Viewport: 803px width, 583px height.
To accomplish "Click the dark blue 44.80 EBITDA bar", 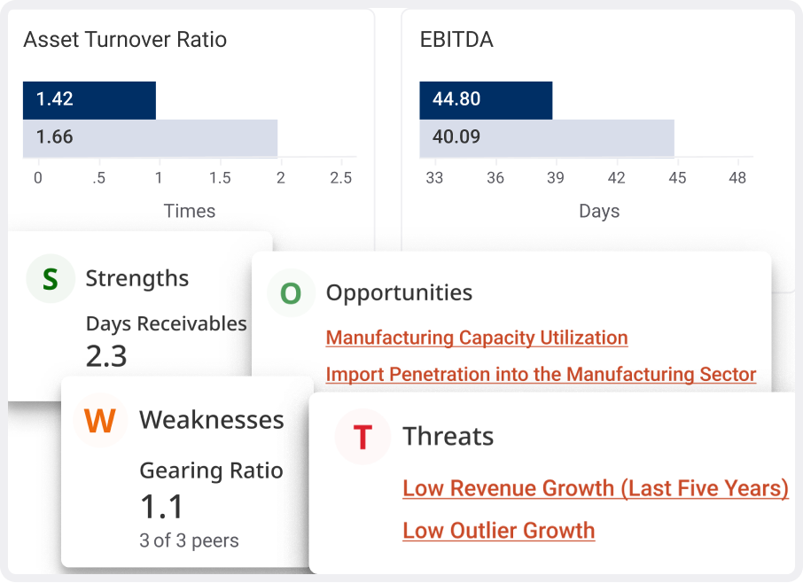I will tap(486, 99).
